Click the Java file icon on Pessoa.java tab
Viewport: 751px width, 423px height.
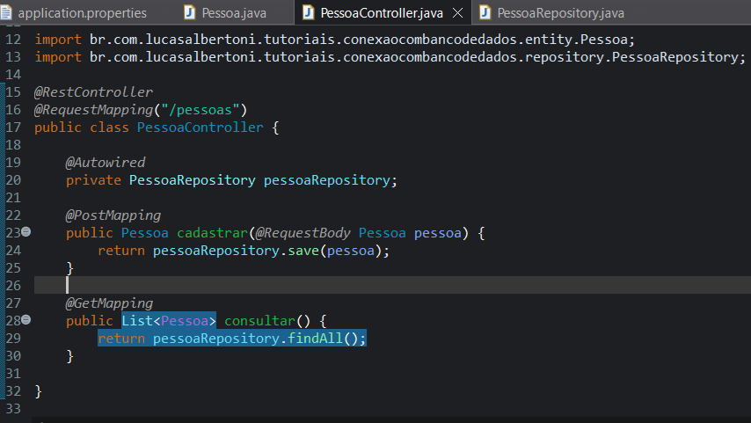click(x=190, y=13)
